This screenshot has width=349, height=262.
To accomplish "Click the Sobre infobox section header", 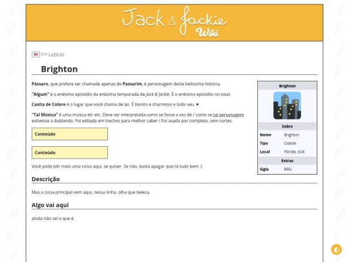I will (287, 126).
